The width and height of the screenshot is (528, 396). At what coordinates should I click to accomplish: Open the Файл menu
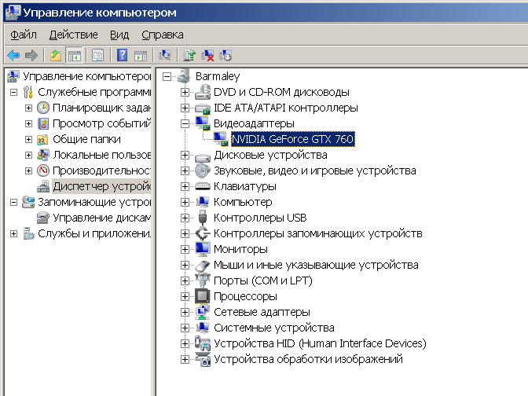coord(24,35)
